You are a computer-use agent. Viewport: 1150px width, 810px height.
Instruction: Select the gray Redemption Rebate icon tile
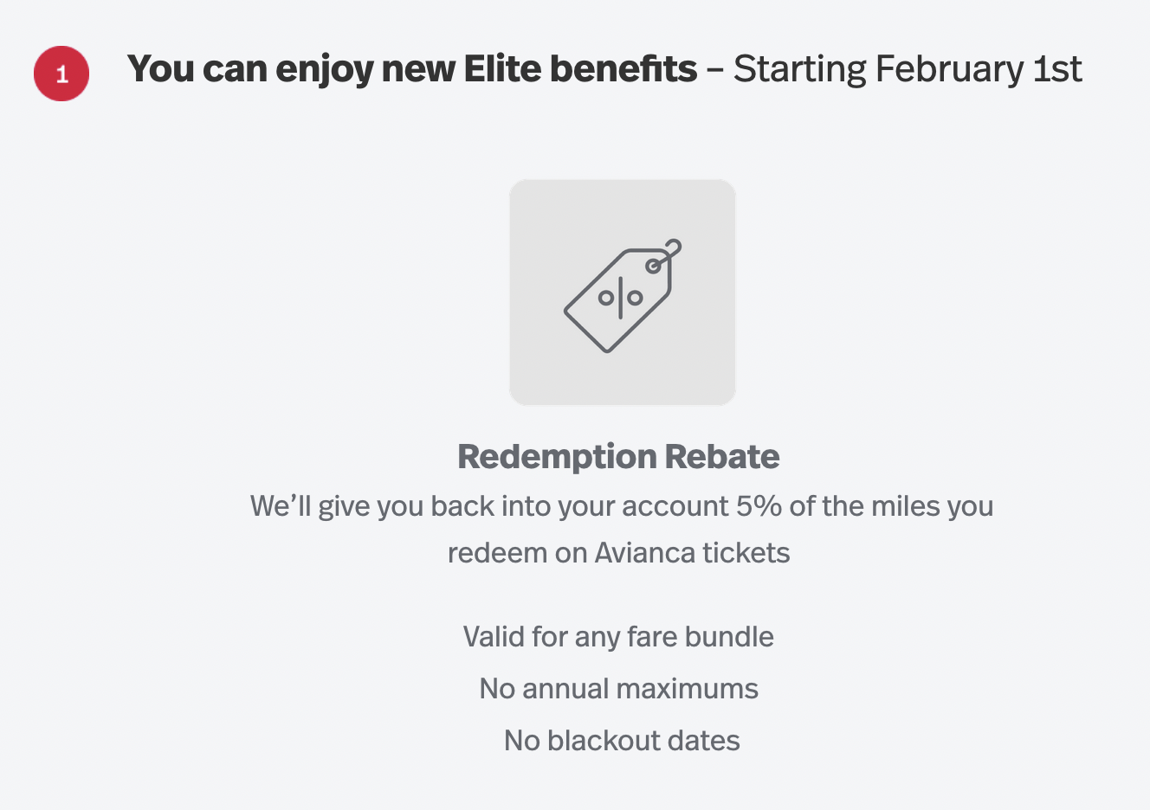(x=623, y=292)
